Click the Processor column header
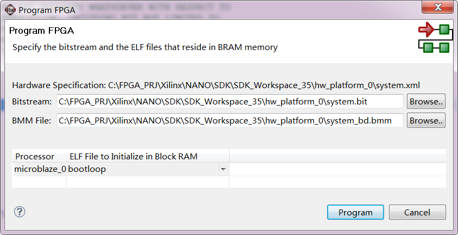The width and height of the screenshot is (458, 235). (x=35, y=156)
